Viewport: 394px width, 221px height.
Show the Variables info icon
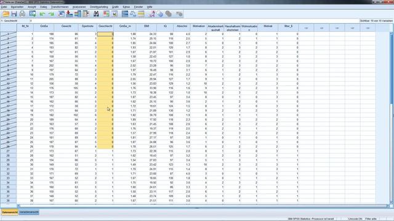tap(78, 14)
